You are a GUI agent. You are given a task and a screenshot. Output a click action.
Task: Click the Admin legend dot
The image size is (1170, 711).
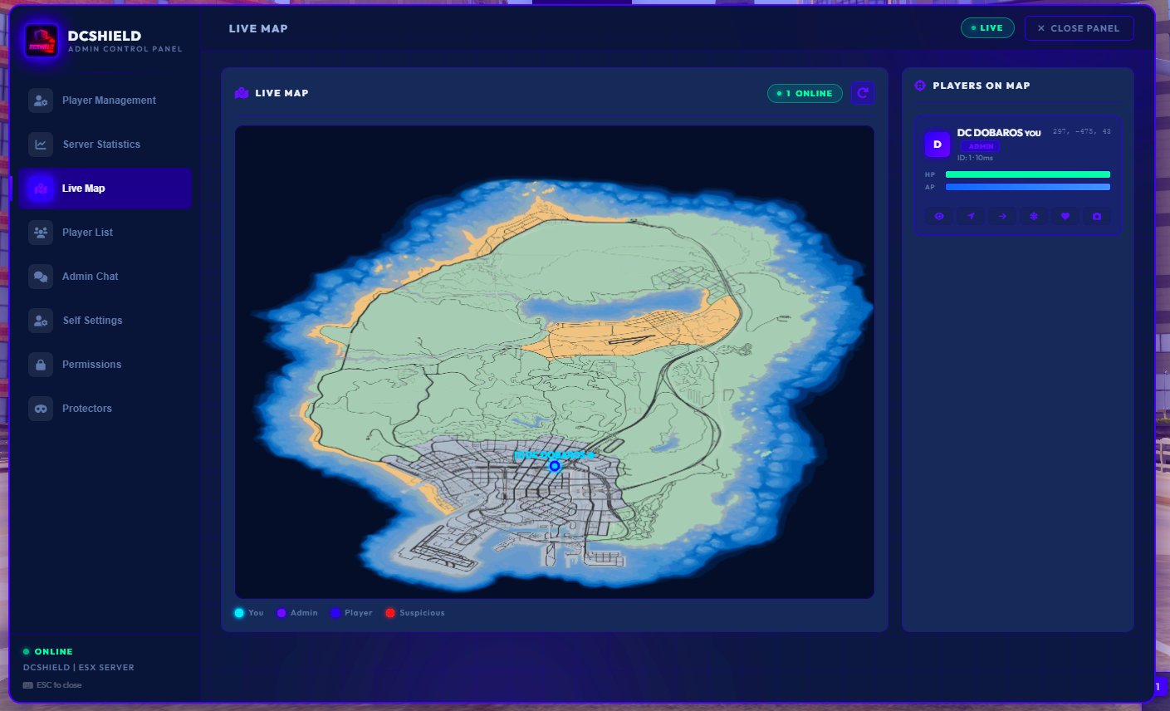coord(281,613)
